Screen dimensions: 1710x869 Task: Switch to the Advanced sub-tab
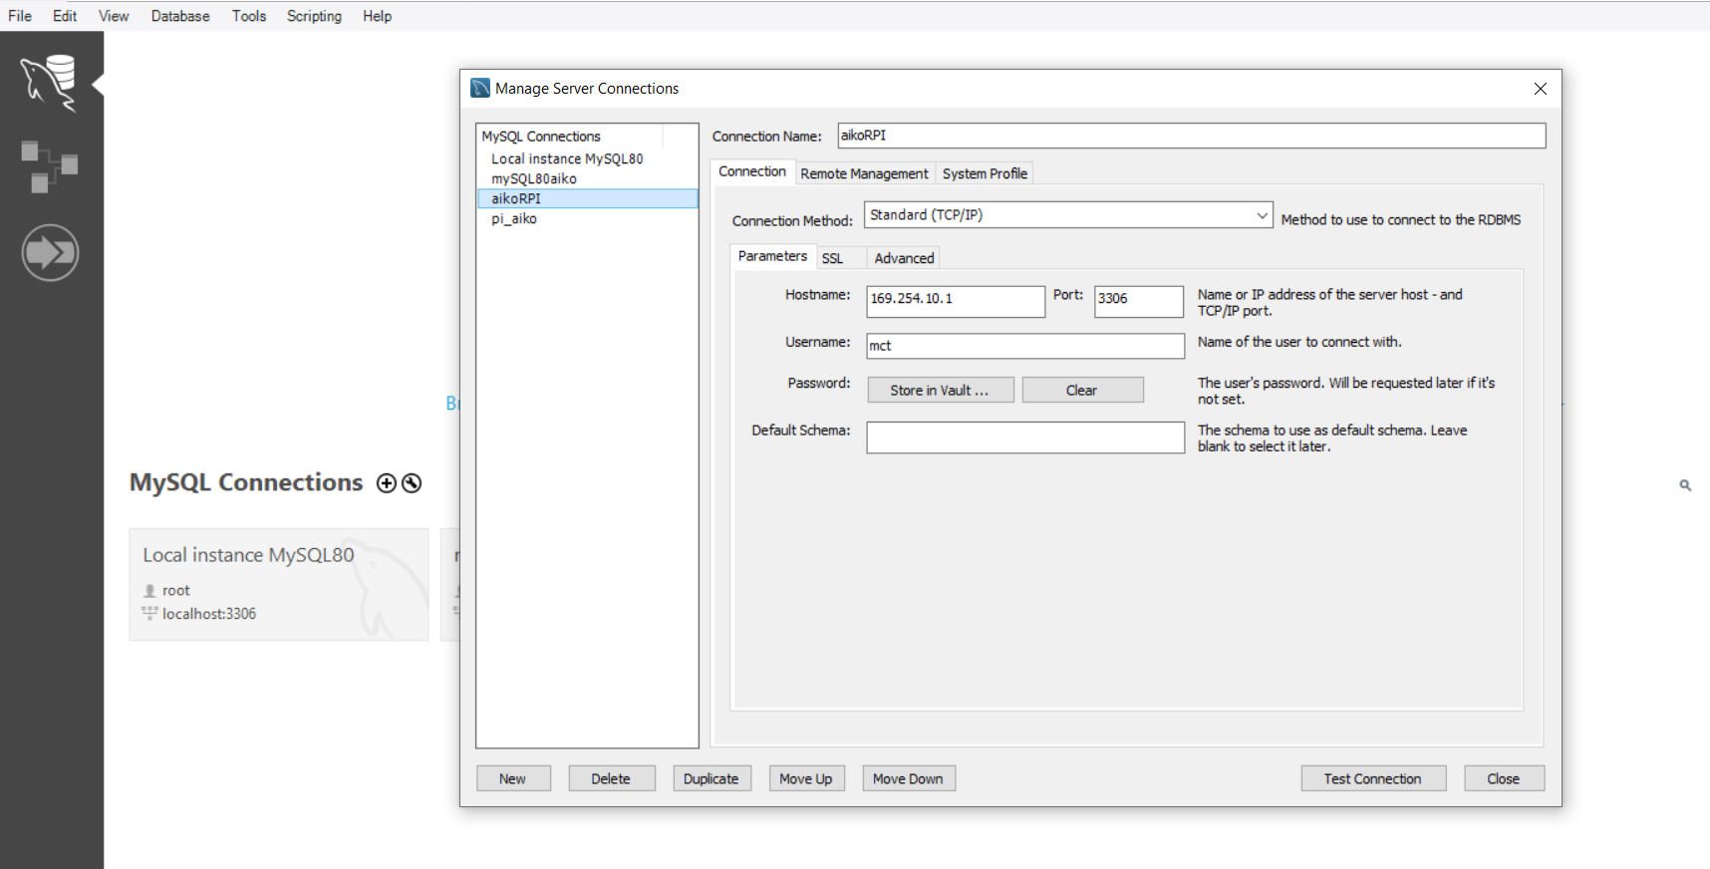904,258
